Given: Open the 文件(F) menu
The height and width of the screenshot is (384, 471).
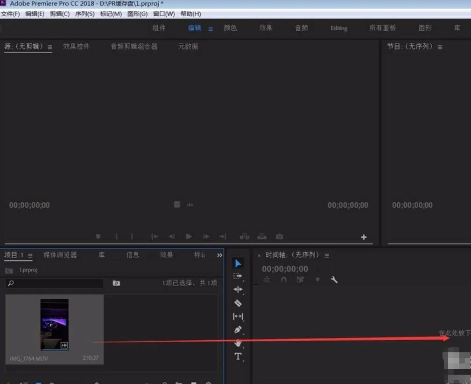Looking at the screenshot, I should click(x=10, y=14).
